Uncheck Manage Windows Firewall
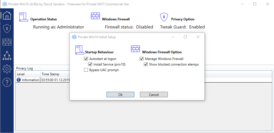 (x=142, y=59)
